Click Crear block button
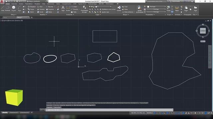213x119 pixels. 125,7
